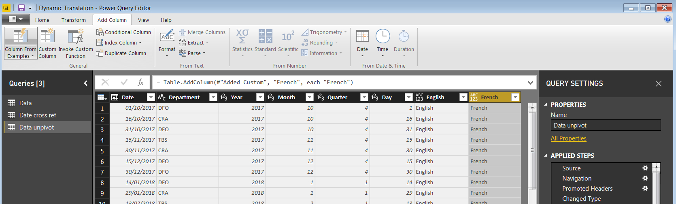The width and height of the screenshot is (676, 204).
Task: Click Duplicate Column
Action: coord(121,53)
